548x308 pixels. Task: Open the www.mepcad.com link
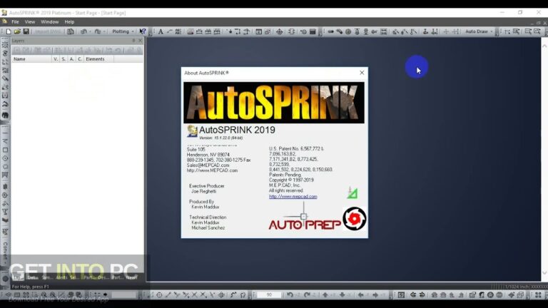click(x=293, y=197)
